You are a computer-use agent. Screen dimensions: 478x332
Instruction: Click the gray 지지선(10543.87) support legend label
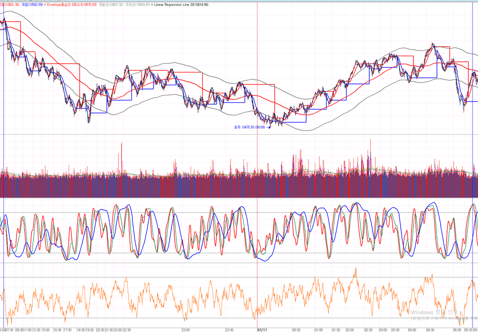pyautogui.click(x=138, y=5)
